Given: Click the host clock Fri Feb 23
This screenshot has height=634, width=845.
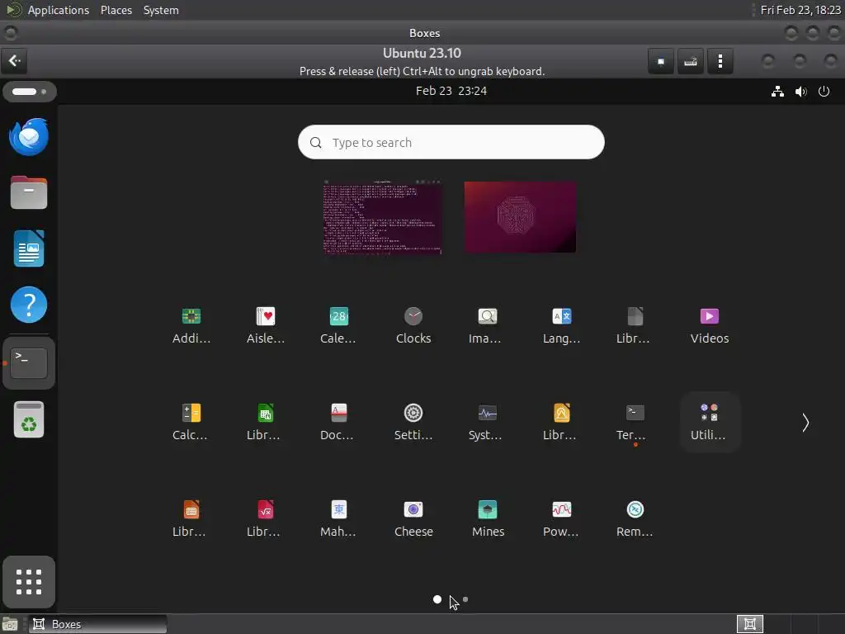Looking at the screenshot, I should [800, 10].
